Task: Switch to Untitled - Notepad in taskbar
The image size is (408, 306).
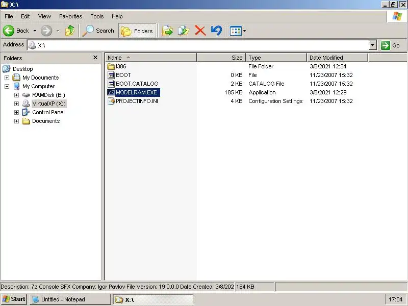Action: tap(70, 299)
